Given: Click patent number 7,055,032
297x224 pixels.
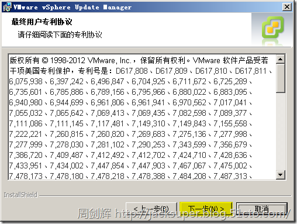Looking at the screenshot, I should (x=26, y=113).
